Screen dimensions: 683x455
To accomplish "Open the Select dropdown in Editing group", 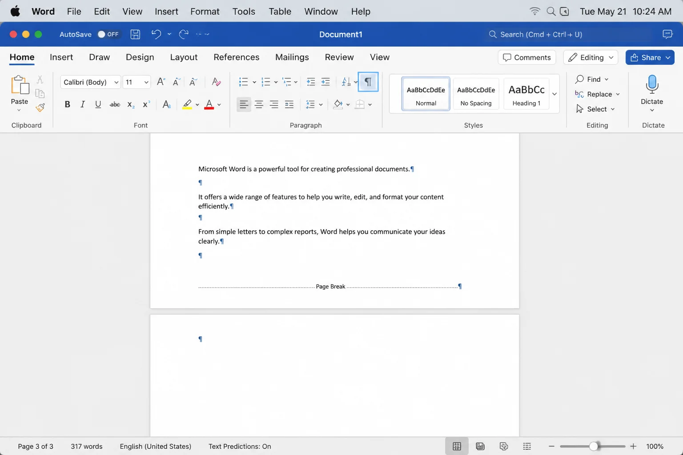I will 595,109.
